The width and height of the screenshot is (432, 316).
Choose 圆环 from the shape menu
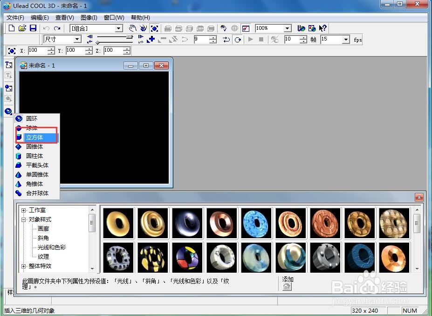(x=37, y=118)
